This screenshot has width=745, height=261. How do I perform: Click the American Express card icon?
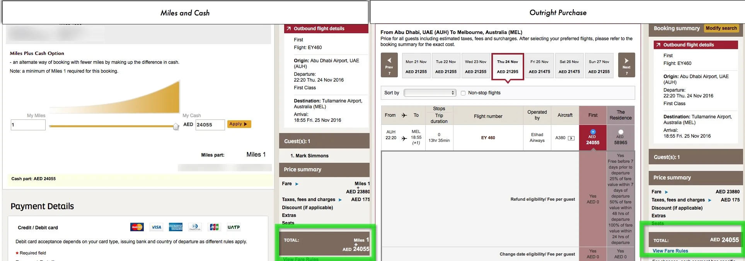coord(176,227)
